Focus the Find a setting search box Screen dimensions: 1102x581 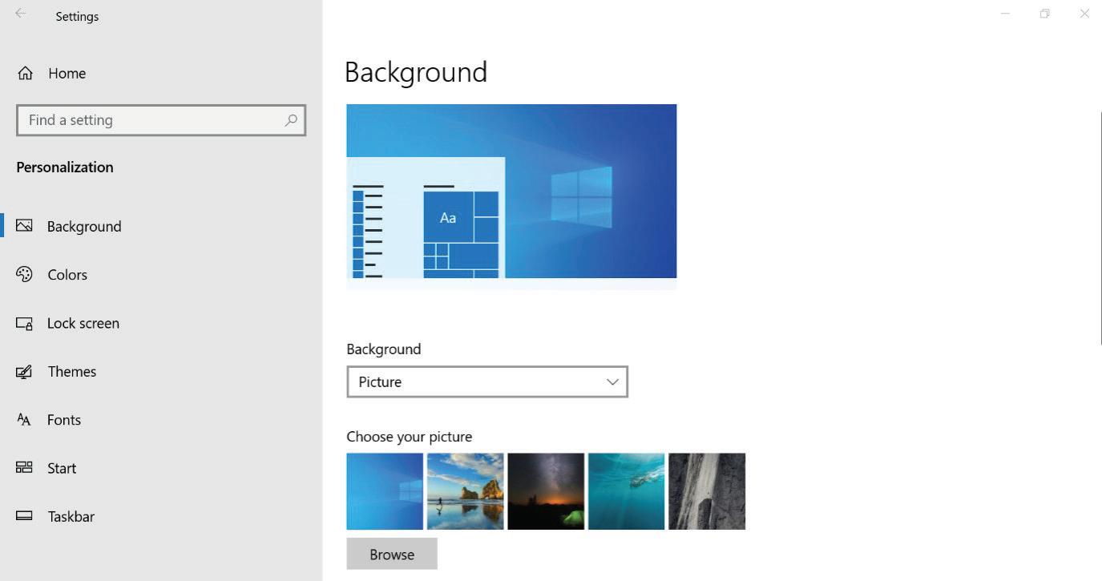[161, 120]
